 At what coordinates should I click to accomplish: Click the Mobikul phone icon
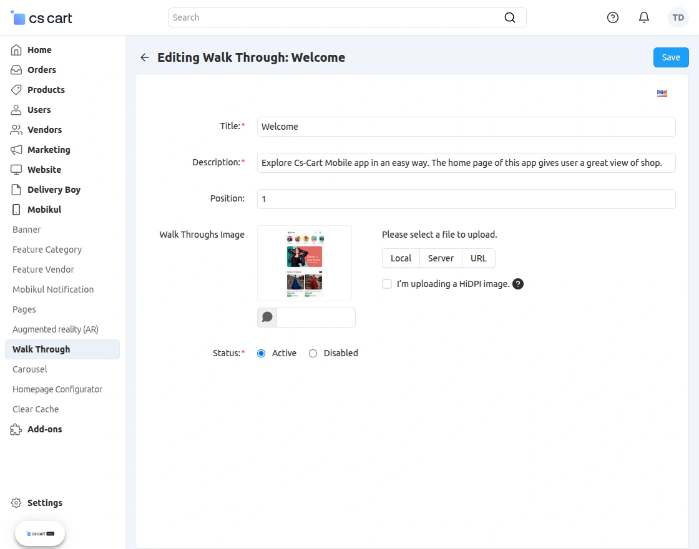(x=16, y=210)
